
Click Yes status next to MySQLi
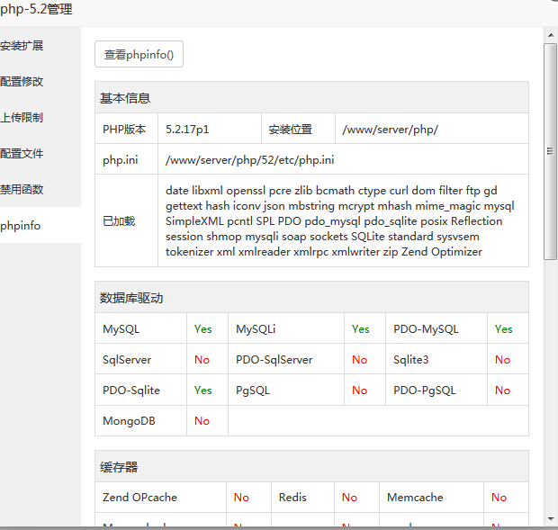[x=361, y=329]
